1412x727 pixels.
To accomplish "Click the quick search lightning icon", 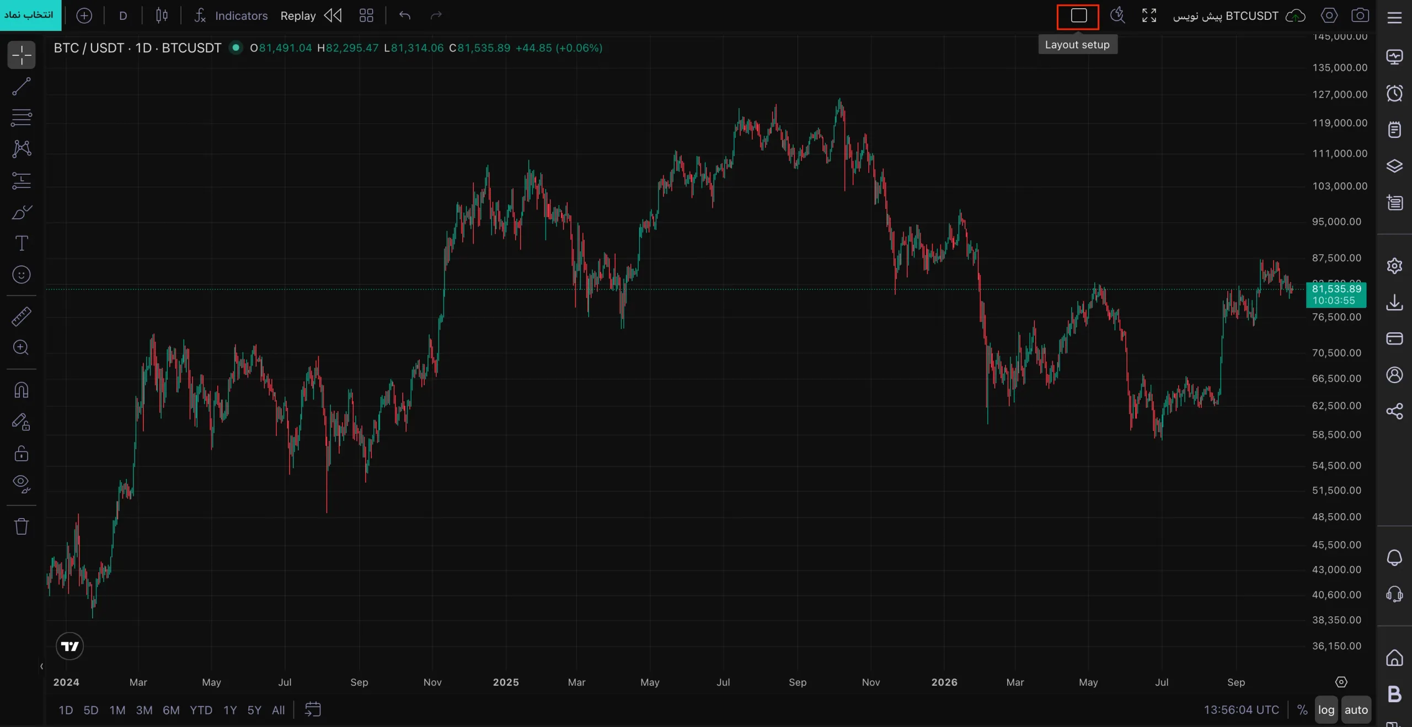I will pyautogui.click(x=1117, y=15).
